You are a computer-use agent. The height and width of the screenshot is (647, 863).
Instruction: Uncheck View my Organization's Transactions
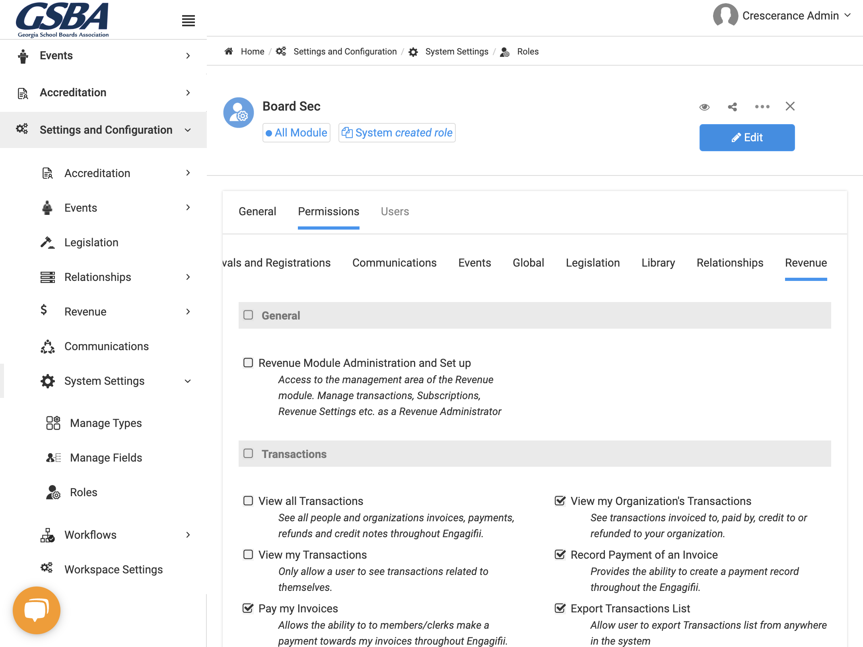click(x=560, y=501)
